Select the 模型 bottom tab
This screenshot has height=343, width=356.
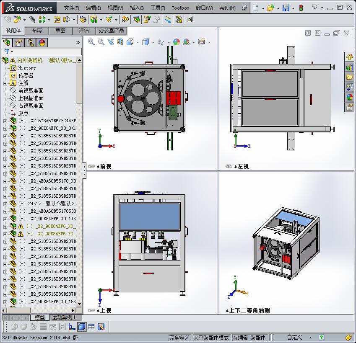[40, 317]
